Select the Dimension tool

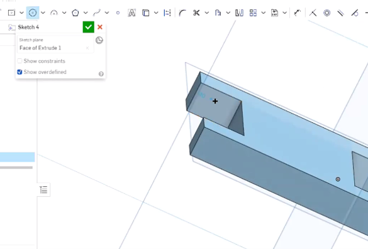point(298,13)
